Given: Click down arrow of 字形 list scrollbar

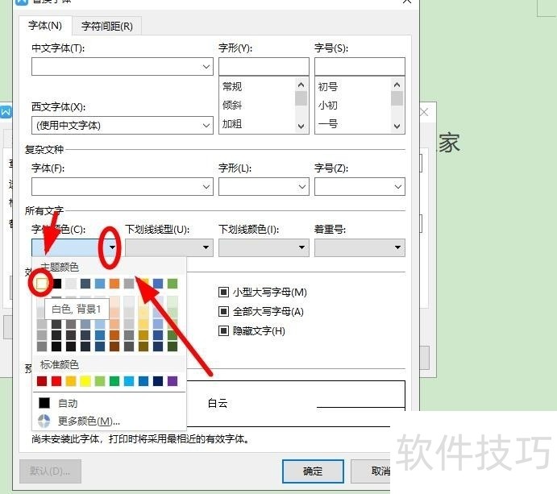Looking at the screenshot, I should pyautogui.click(x=301, y=126).
